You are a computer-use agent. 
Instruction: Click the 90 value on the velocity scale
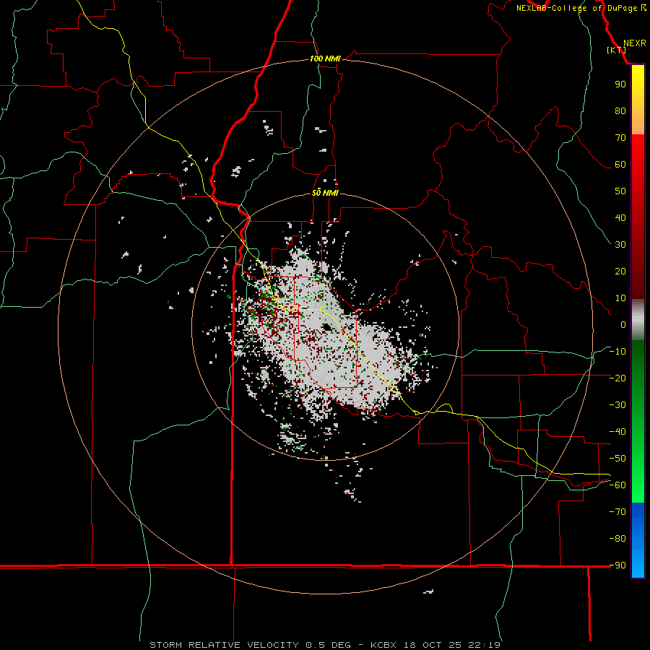620,84
